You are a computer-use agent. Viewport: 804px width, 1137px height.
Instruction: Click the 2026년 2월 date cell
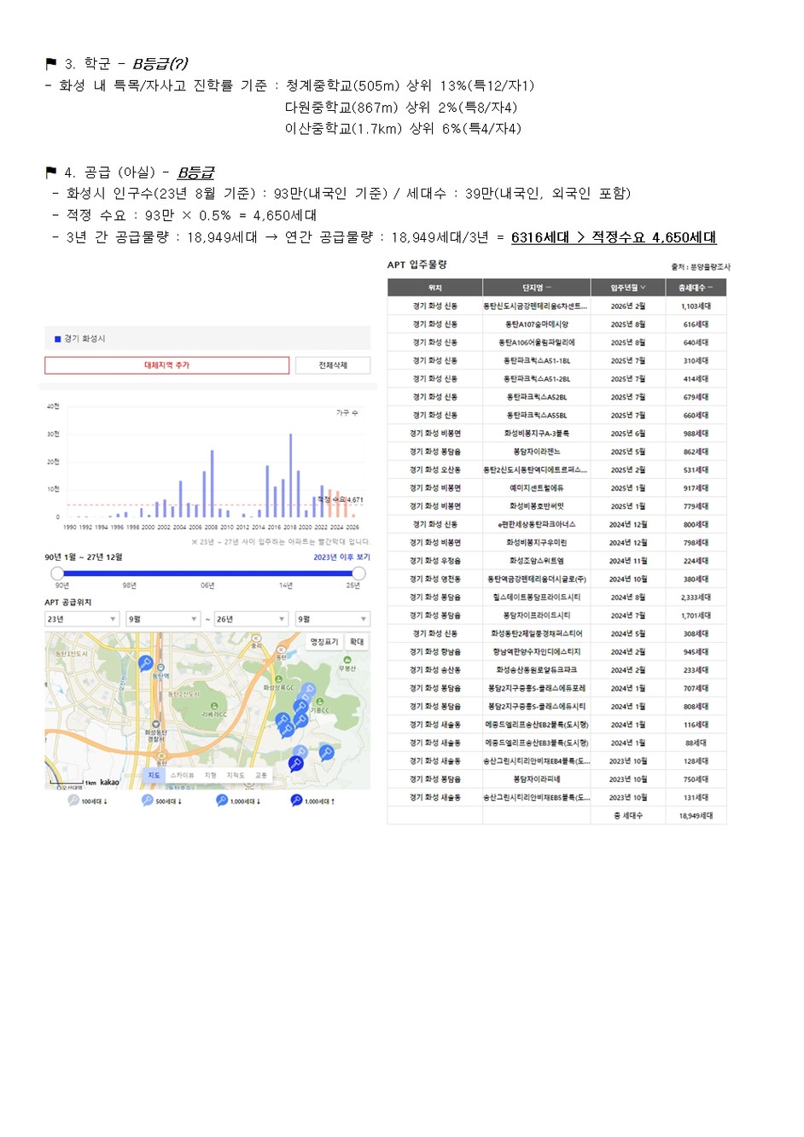pos(627,306)
